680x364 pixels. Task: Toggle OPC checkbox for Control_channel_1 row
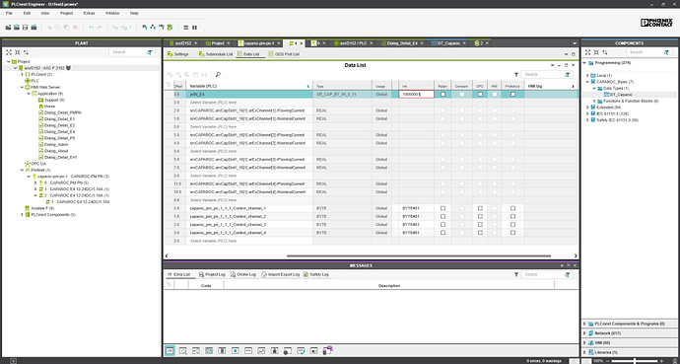coord(480,208)
